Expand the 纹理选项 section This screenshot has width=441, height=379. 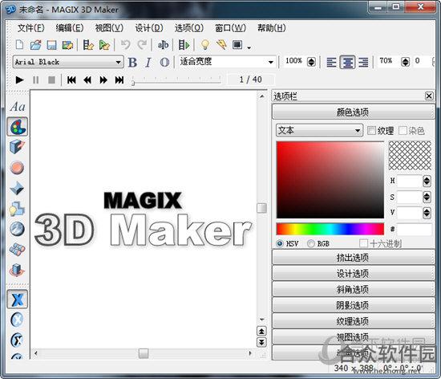coord(354,321)
